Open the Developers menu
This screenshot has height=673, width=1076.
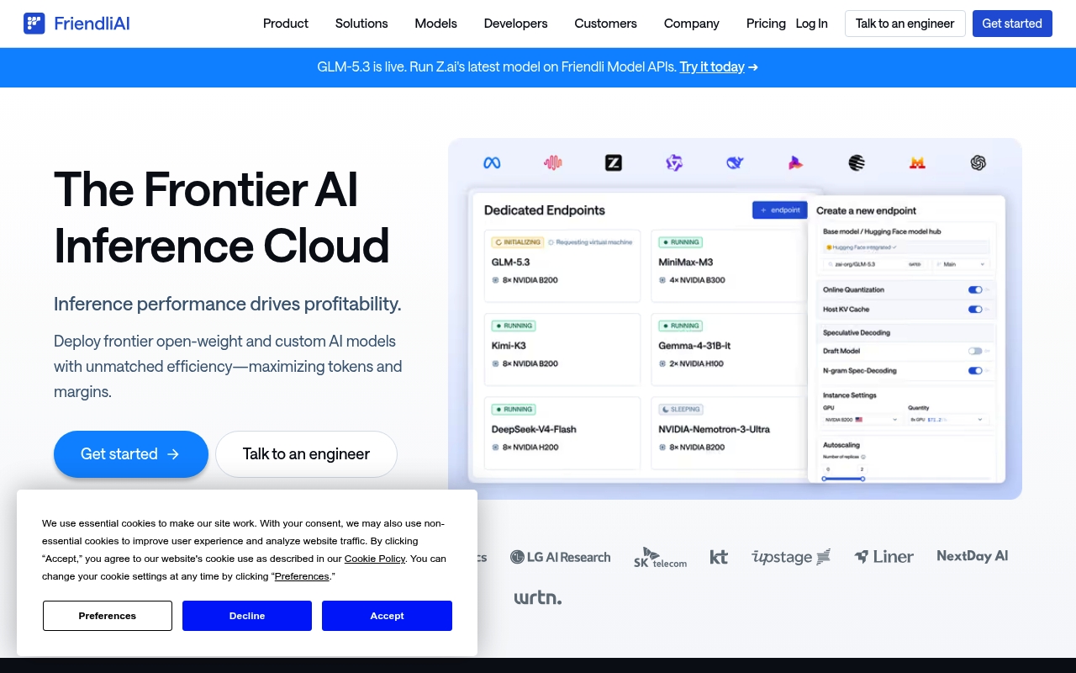pyautogui.click(x=516, y=24)
